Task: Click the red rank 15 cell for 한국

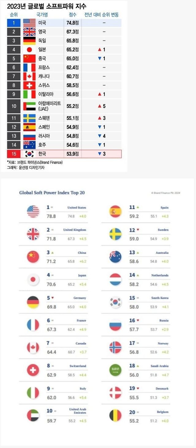Action: [14, 154]
